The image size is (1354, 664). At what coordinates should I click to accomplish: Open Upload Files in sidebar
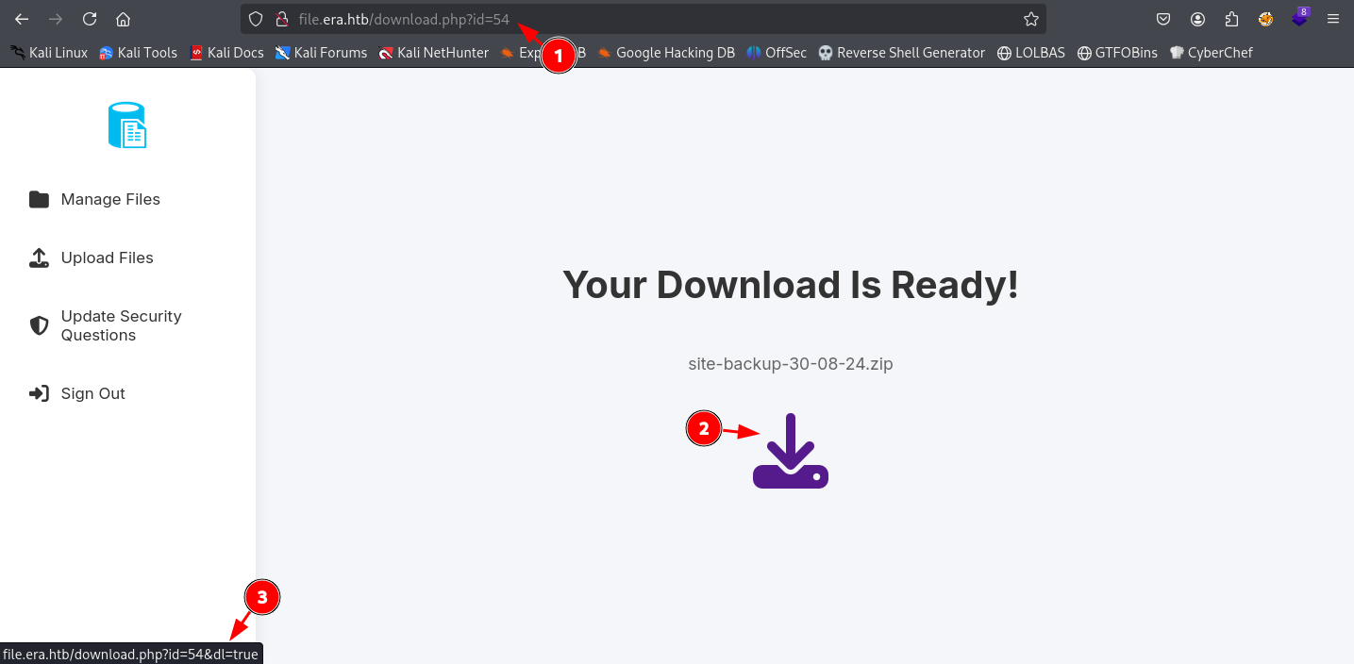point(107,257)
